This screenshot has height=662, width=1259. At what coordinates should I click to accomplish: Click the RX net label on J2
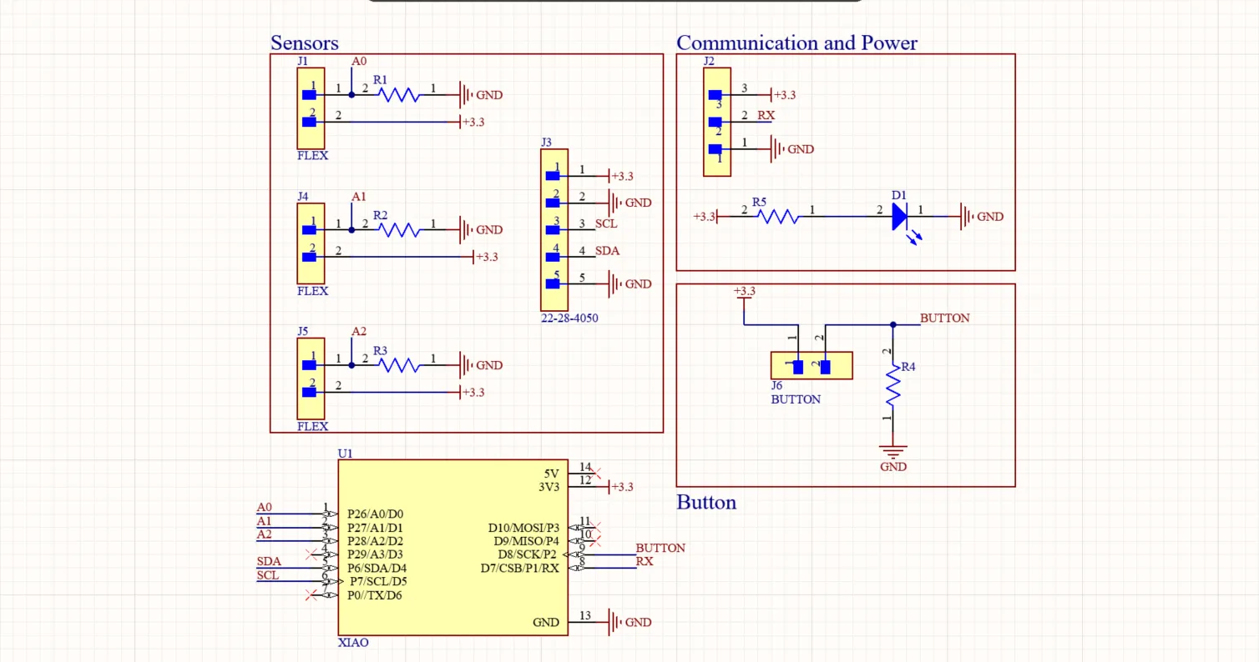766,115
